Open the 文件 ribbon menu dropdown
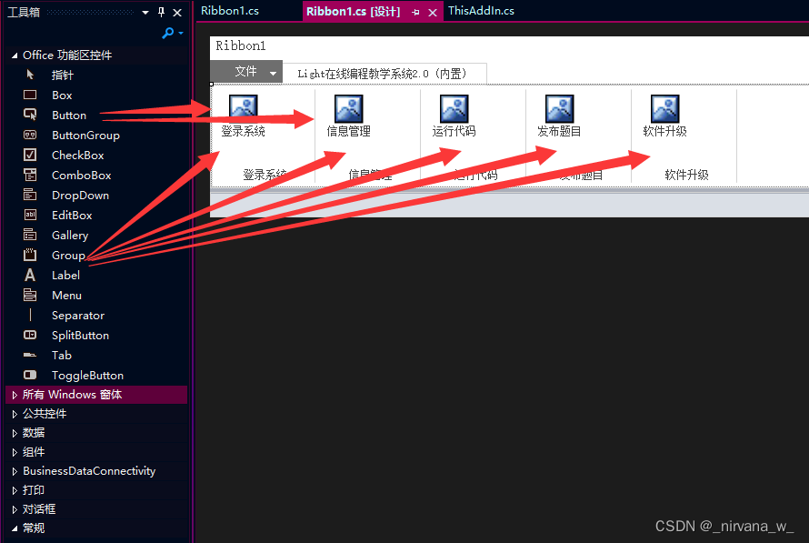The width and height of the screenshot is (809, 543). click(x=273, y=73)
